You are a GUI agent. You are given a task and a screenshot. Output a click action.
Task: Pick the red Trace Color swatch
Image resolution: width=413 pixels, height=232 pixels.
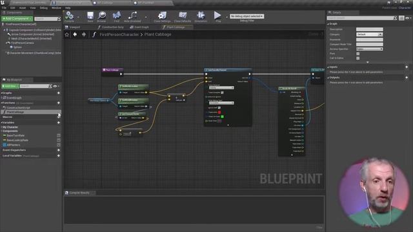(x=219, y=112)
